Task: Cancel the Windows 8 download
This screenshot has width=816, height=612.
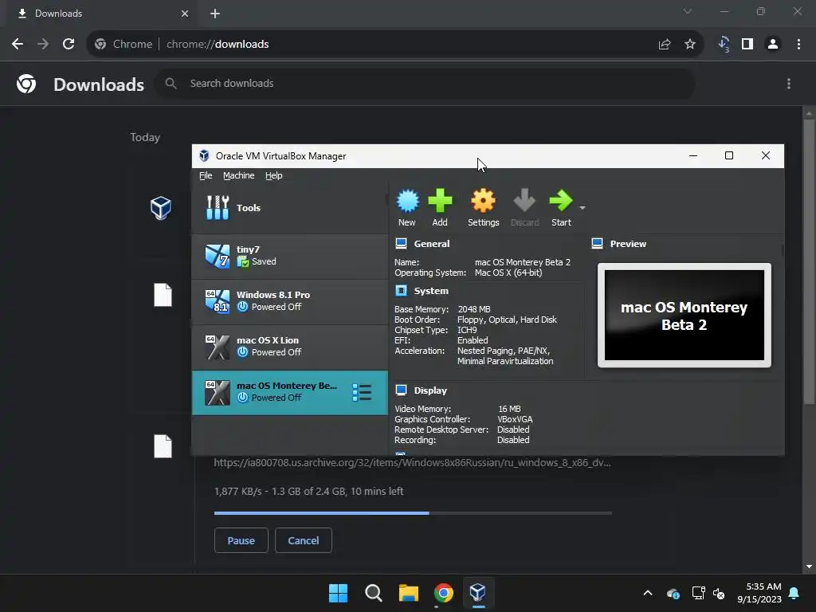Action: pyautogui.click(x=304, y=540)
